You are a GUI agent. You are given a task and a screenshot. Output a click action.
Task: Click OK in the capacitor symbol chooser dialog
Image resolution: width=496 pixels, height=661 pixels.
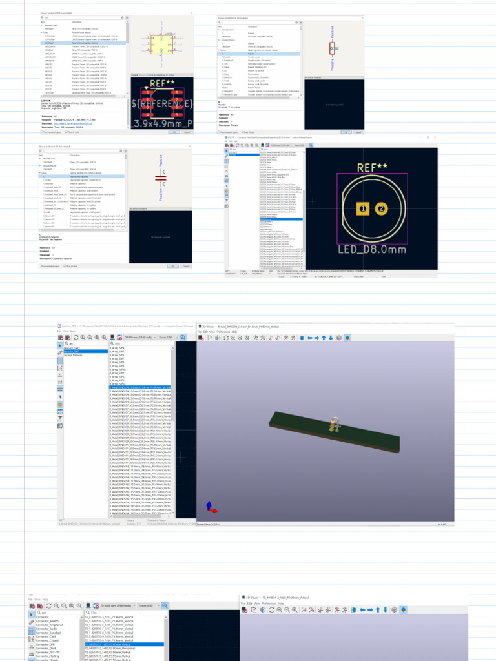[x=172, y=266]
